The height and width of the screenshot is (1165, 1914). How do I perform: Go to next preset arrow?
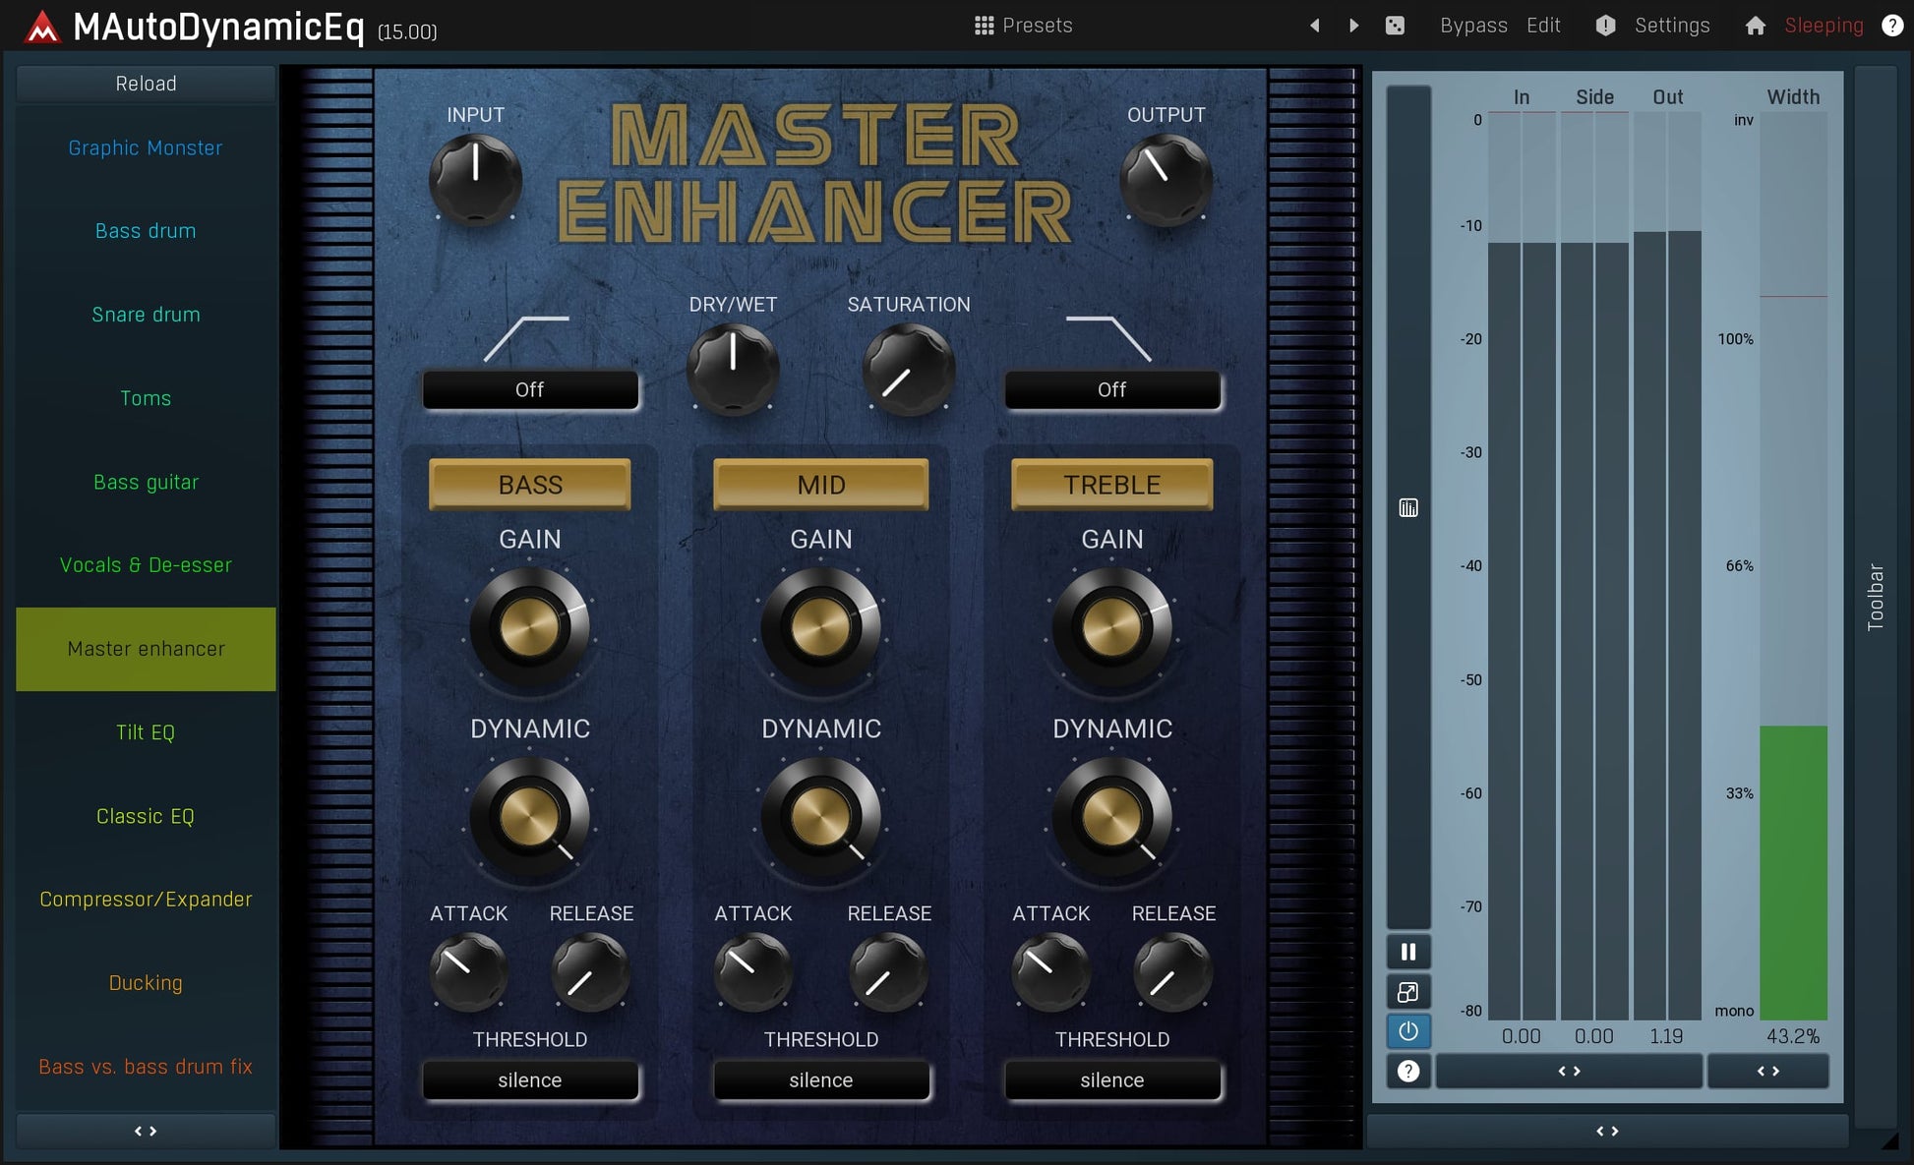pos(1354,26)
